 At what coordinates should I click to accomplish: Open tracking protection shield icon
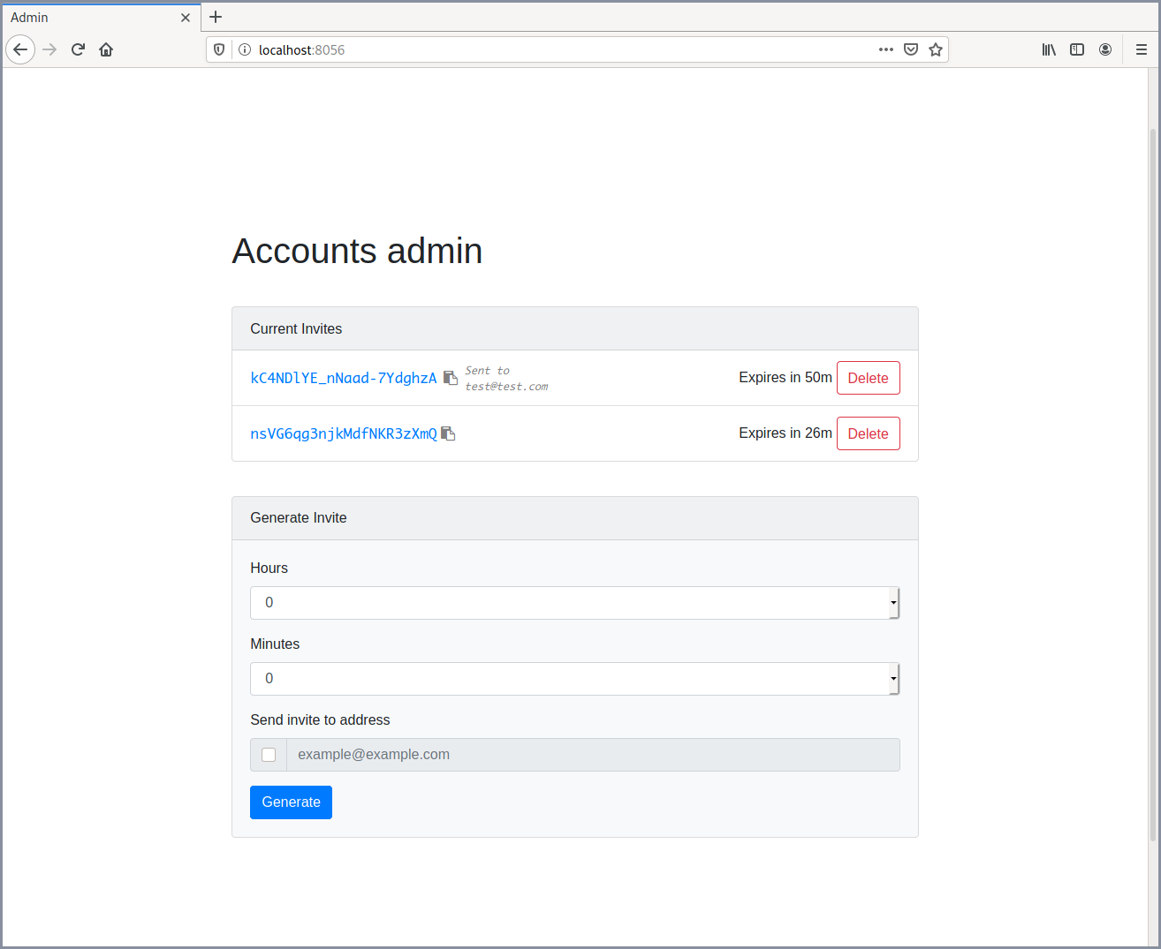pos(220,49)
